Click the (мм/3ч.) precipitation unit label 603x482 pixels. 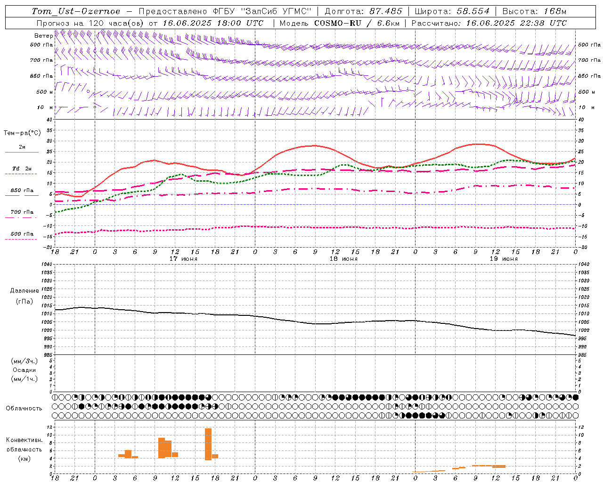pos(24,361)
